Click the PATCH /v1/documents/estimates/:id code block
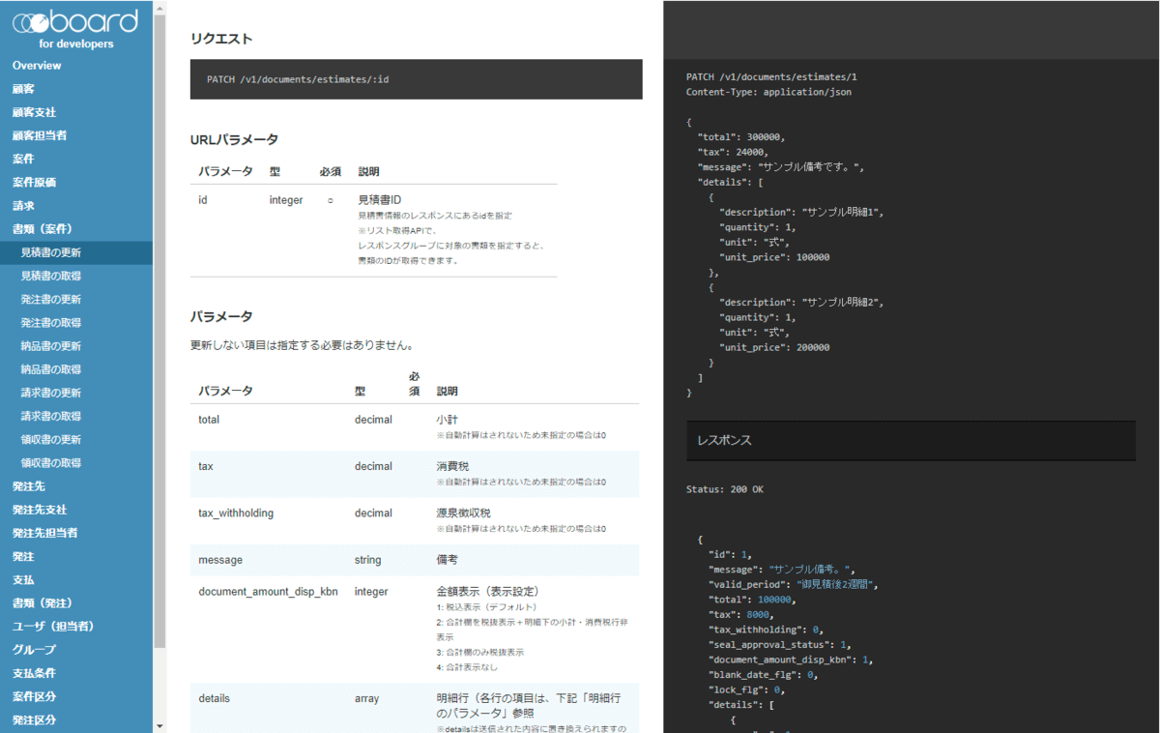1160x733 pixels. tap(416, 79)
